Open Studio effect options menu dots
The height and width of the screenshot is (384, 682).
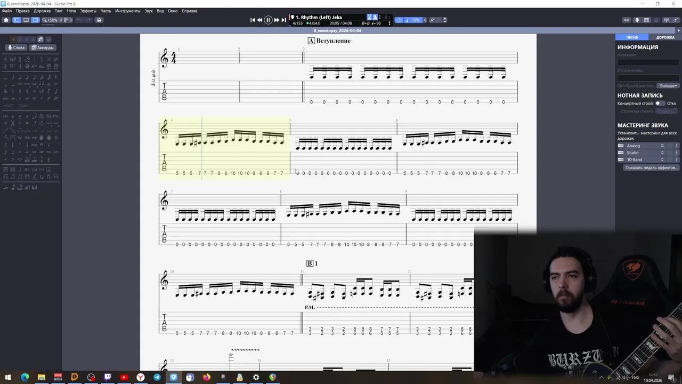click(677, 153)
